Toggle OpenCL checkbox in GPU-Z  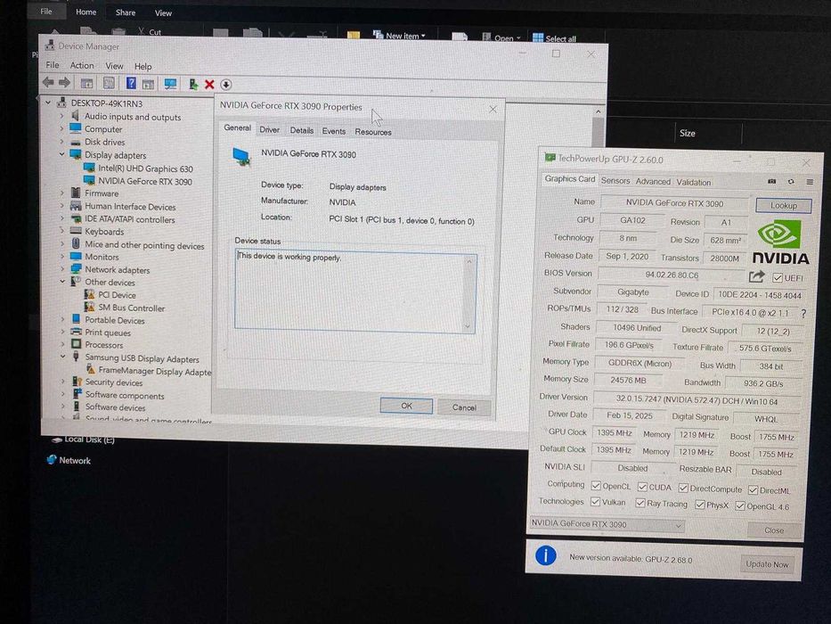(596, 486)
